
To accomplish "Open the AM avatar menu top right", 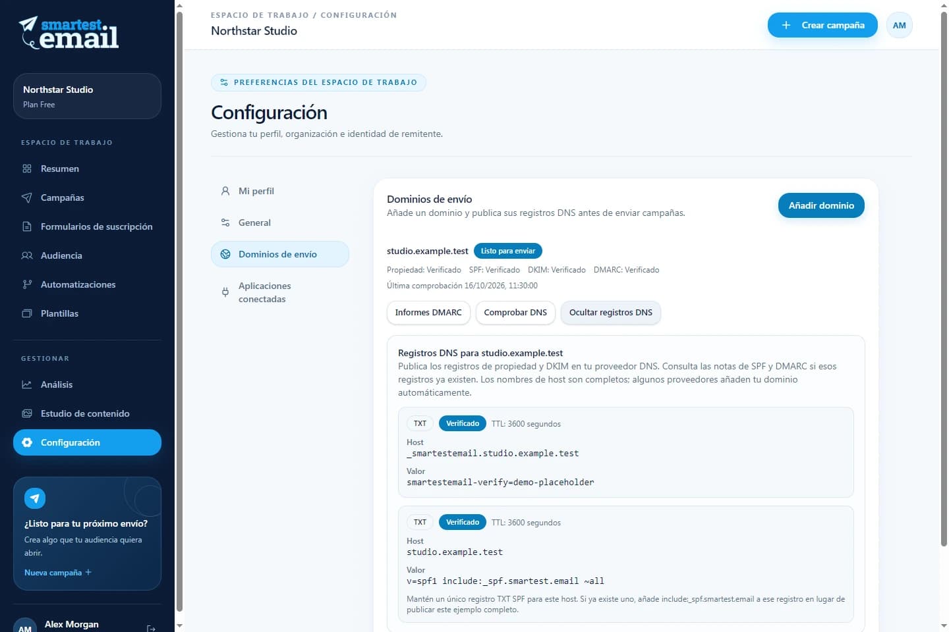I will [x=899, y=25].
